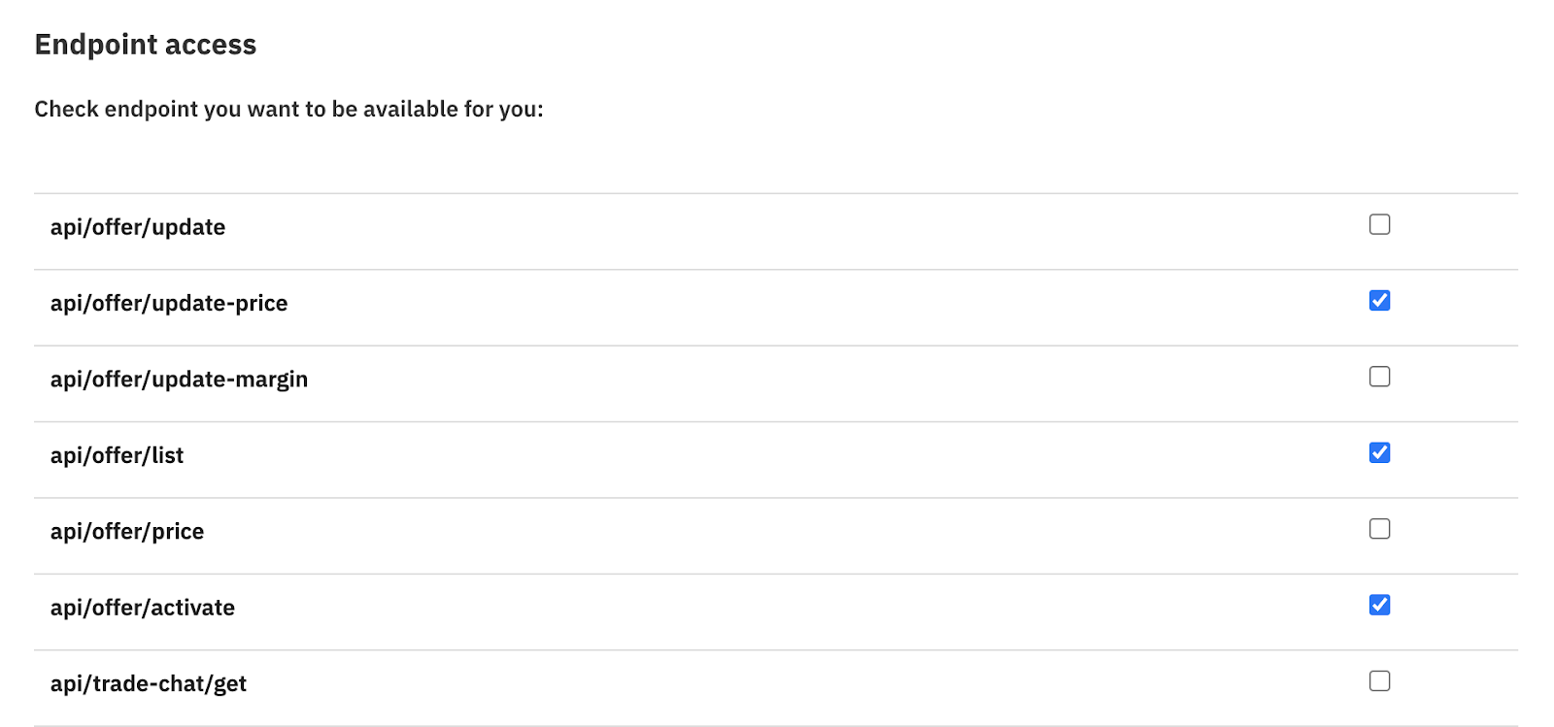Click the api/offer/update endpoint label

(138, 227)
